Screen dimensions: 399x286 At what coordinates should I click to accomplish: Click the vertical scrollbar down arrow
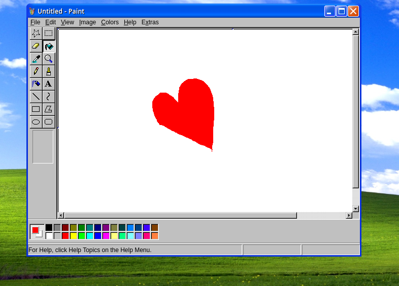pyautogui.click(x=355, y=209)
